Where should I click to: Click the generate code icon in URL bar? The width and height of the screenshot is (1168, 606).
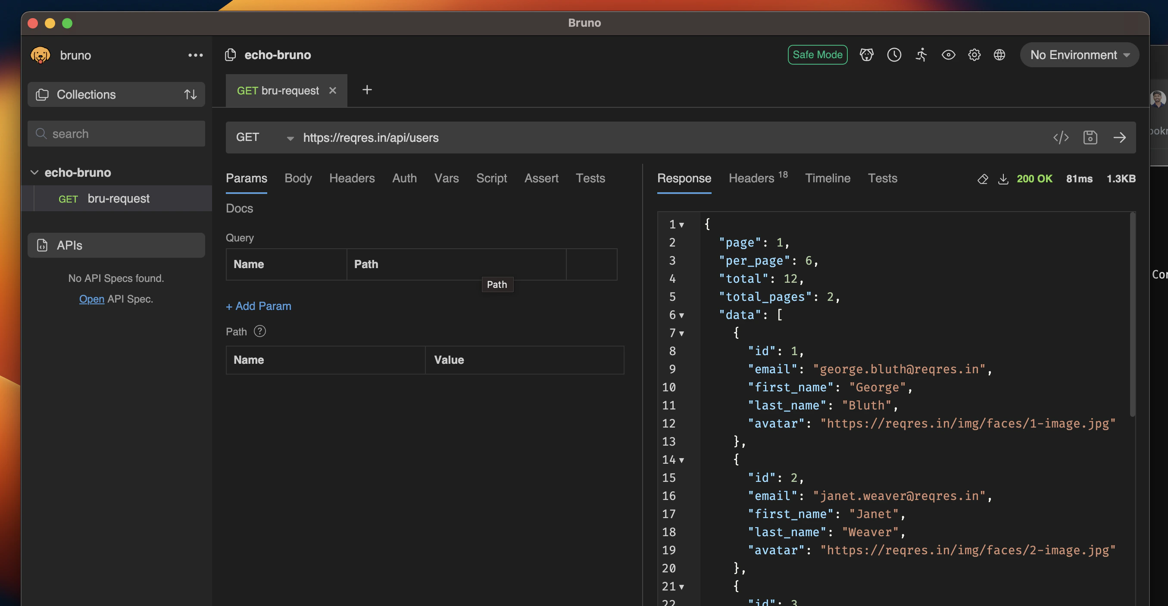pyautogui.click(x=1061, y=137)
